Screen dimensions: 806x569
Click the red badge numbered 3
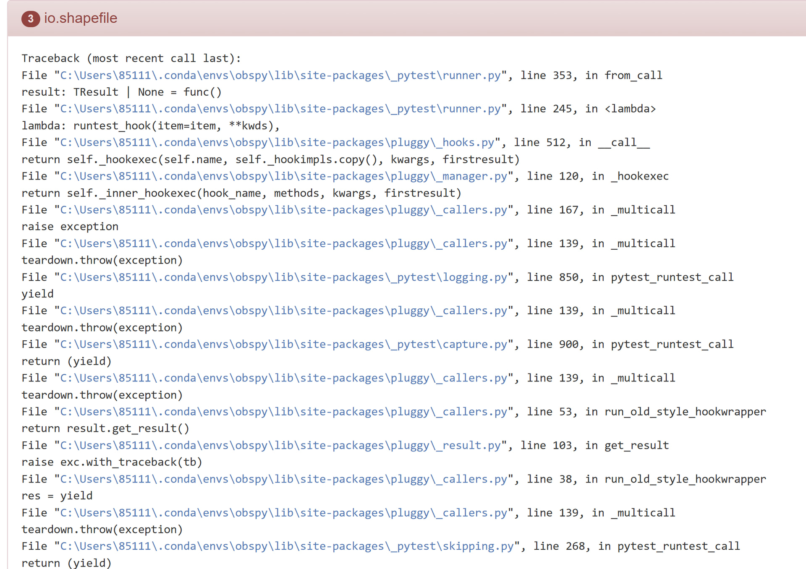point(31,19)
